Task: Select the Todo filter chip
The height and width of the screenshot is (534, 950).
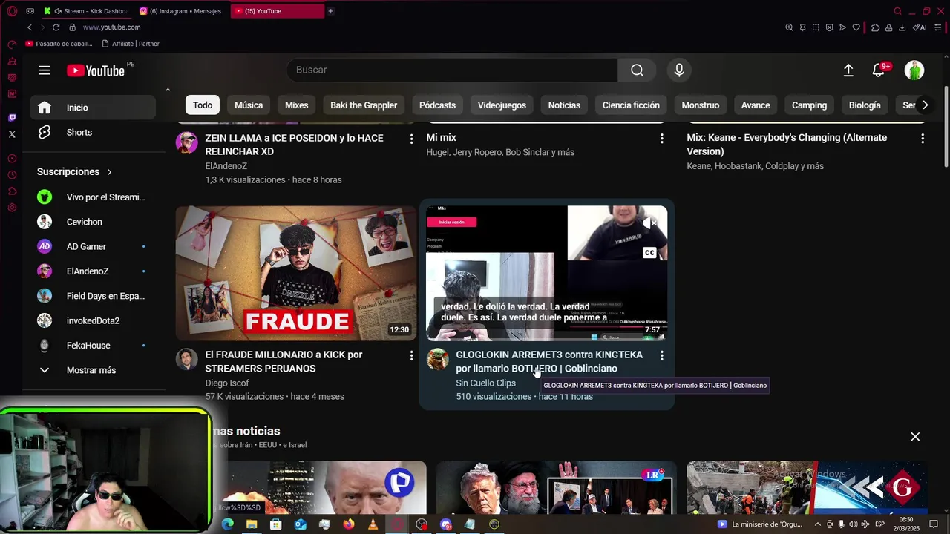Action: click(203, 105)
